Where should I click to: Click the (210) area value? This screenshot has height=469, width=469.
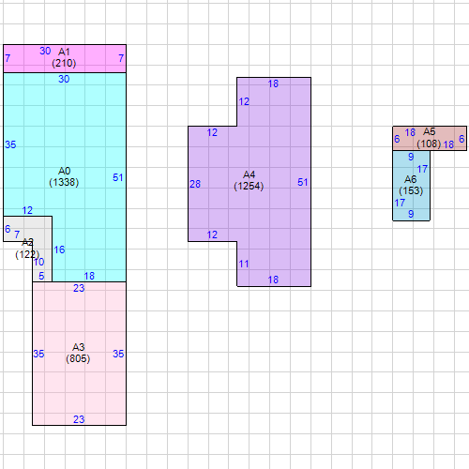(64, 63)
